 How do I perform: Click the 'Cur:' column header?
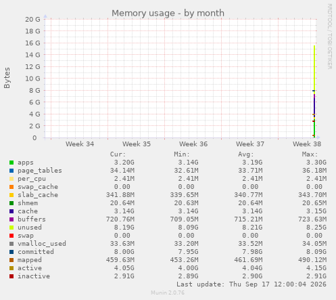pos(118,154)
